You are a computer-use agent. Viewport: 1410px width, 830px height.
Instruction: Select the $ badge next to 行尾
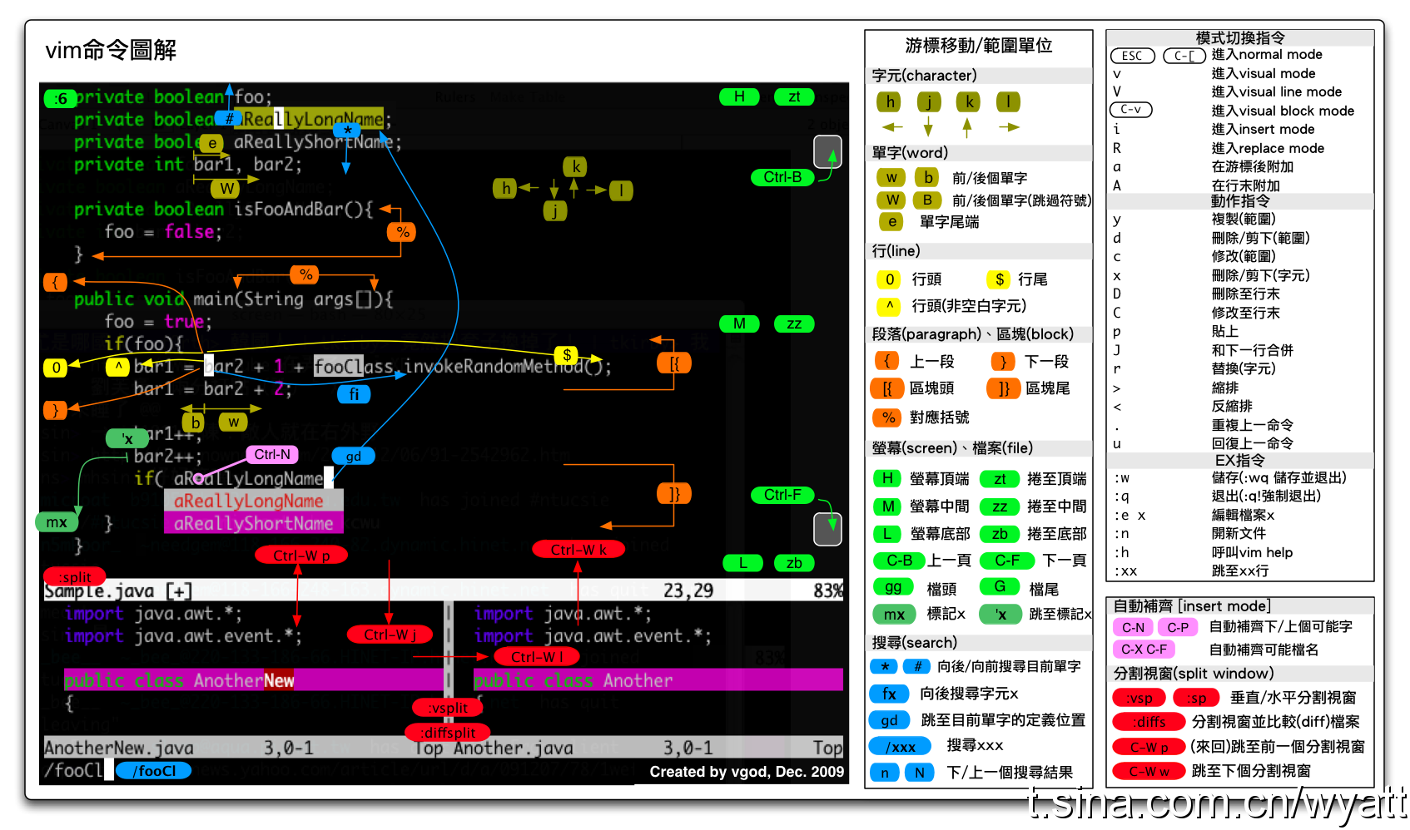[999, 279]
